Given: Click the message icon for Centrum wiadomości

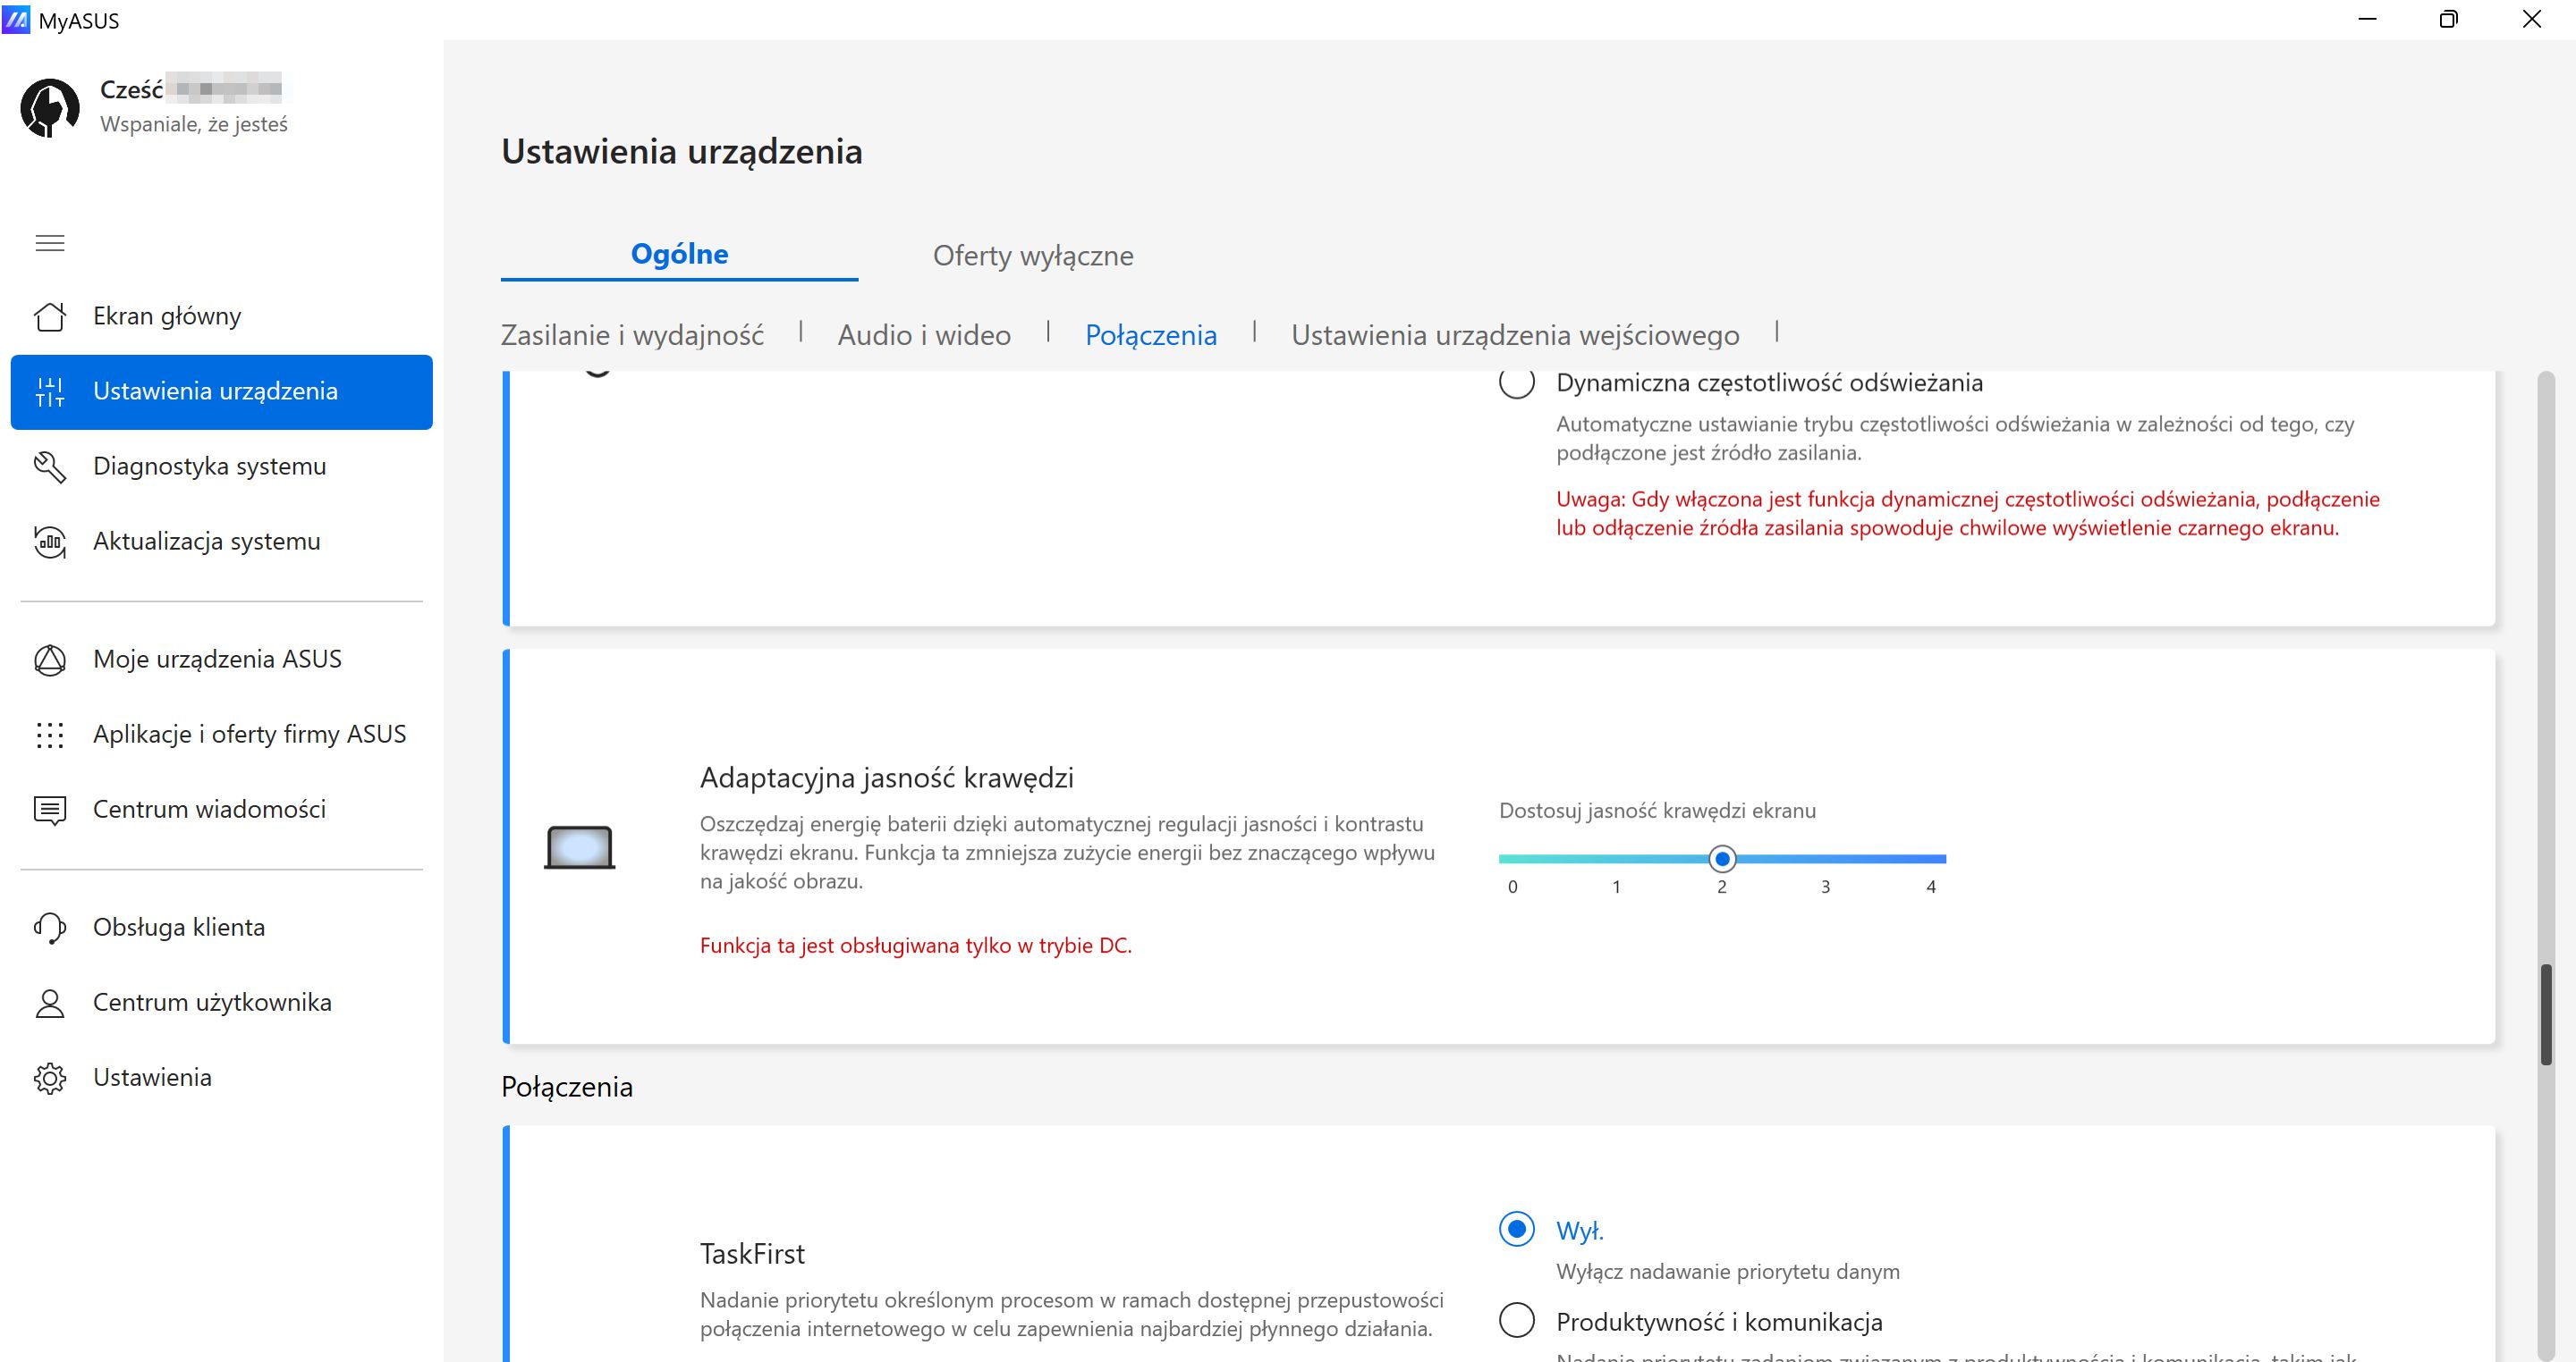Looking at the screenshot, I should [50, 810].
